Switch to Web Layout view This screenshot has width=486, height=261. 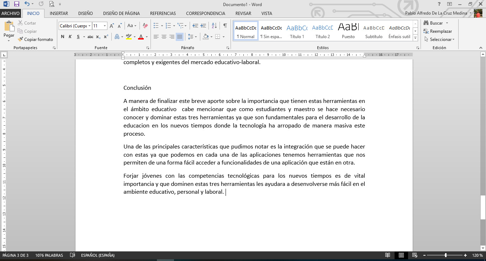point(414,255)
